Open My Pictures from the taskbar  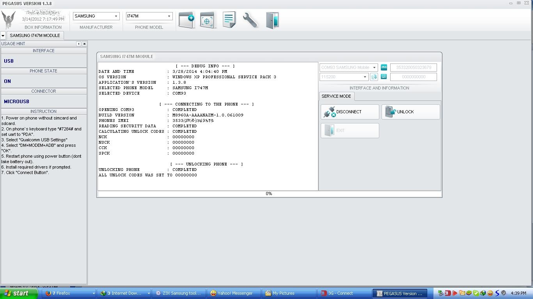[x=289, y=294]
